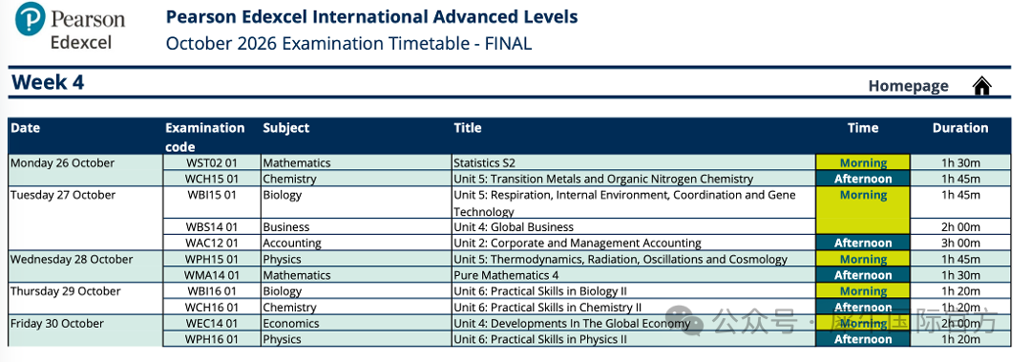Click Morning cell for WBI15 01 Biology

pos(863,211)
